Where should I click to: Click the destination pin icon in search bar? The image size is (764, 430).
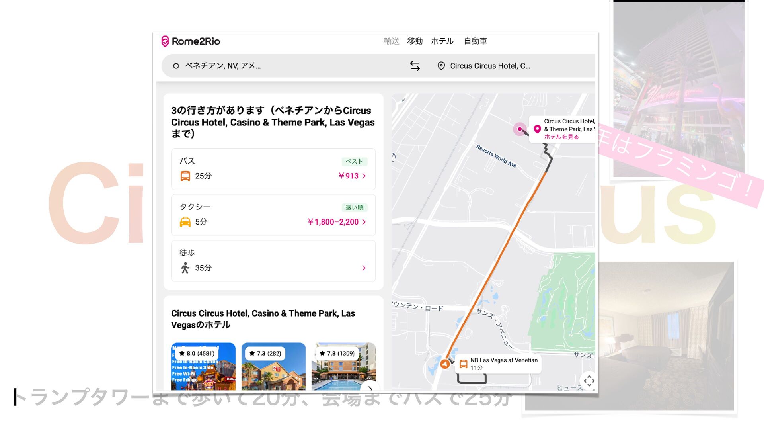click(x=441, y=66)
